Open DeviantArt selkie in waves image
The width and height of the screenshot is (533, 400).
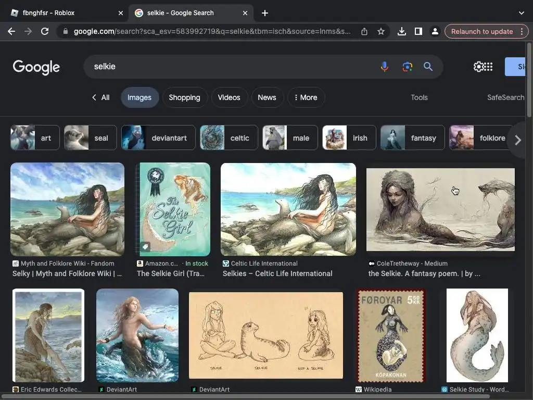pyautogui.click(x=137, y=335)
